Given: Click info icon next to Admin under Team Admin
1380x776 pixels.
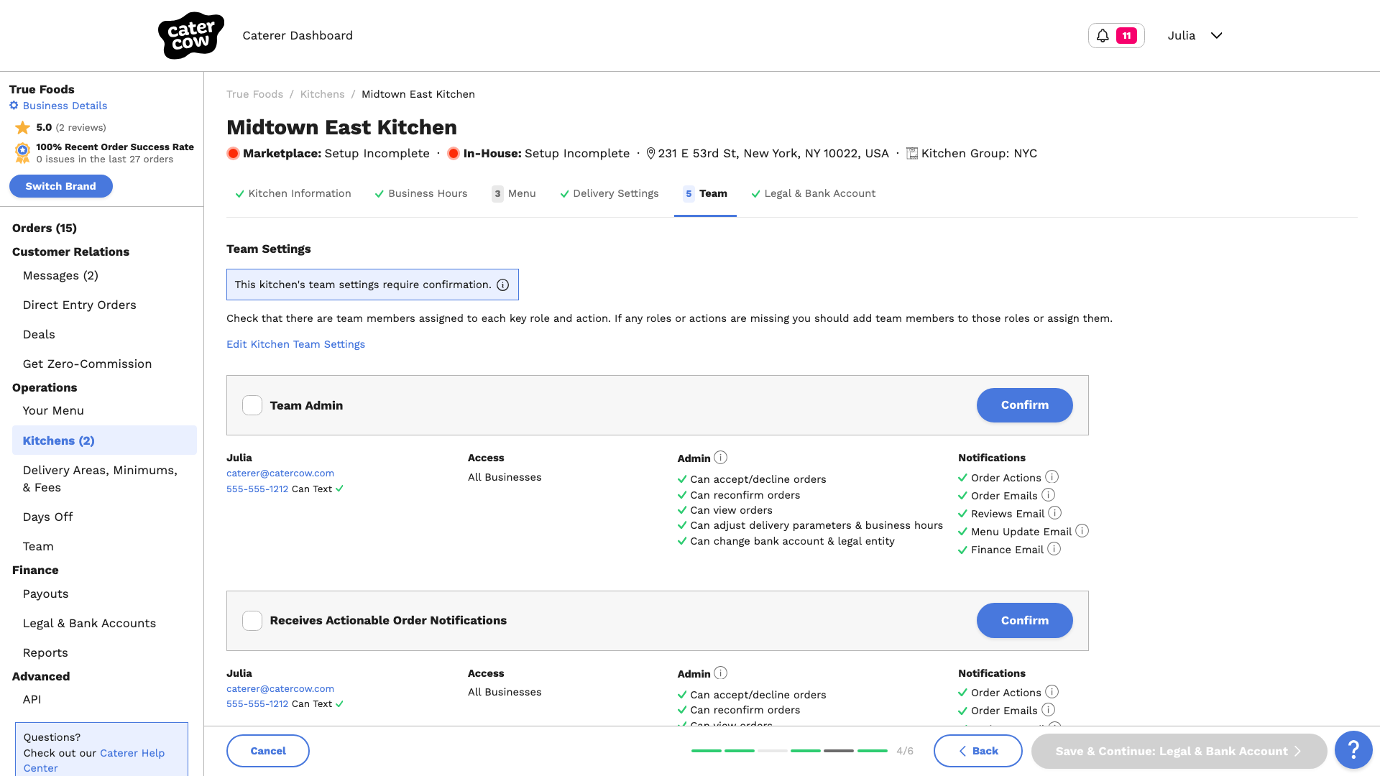Looking at the screenshot, I should (721, 457).
